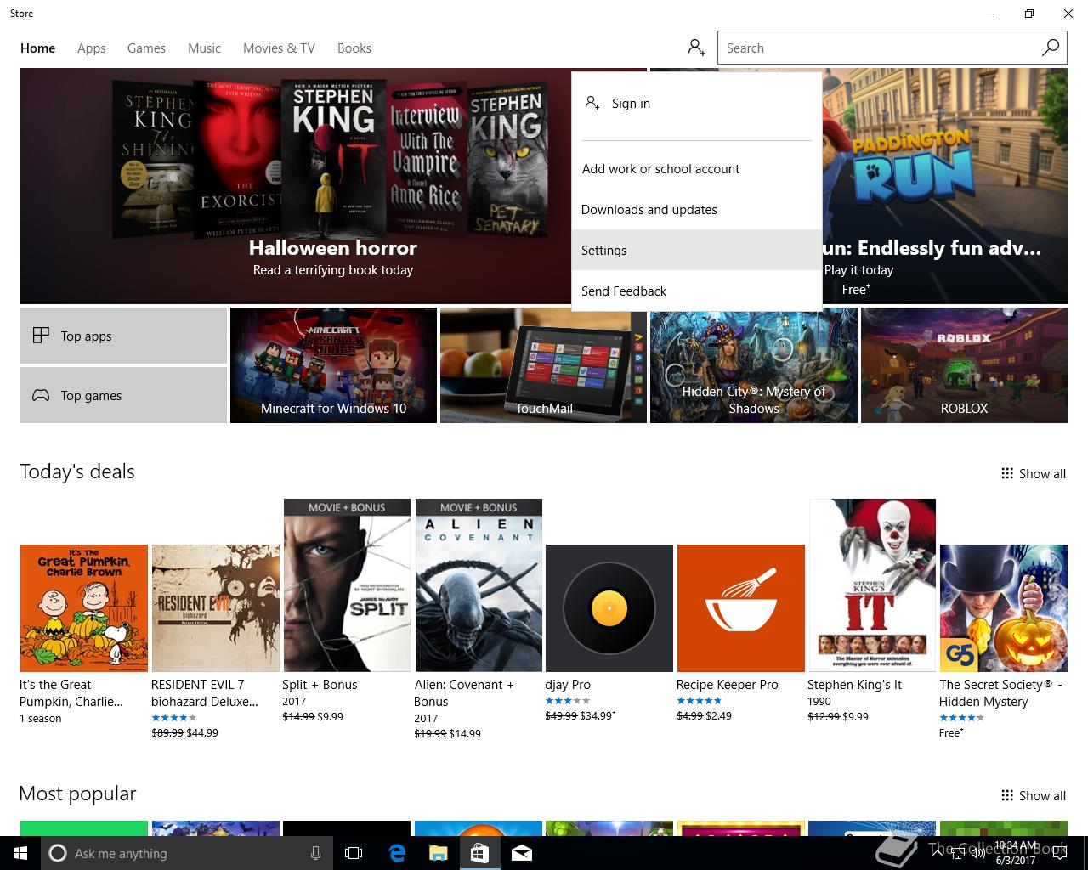The height and width of the screenshot is (870, 1088).
Task: Click the djay Pro title text
Action: [568, 685]
